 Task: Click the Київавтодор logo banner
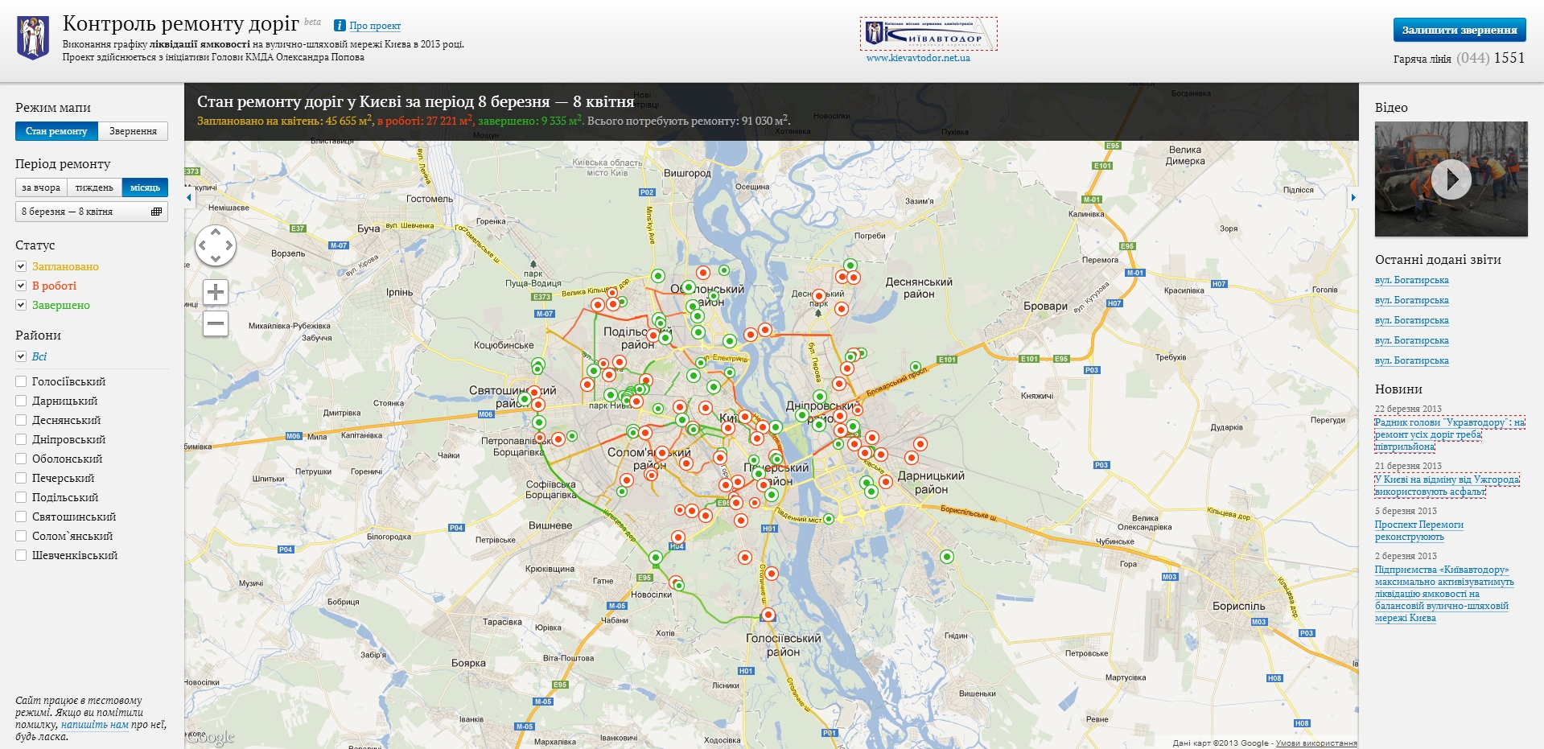pyautogui.click(x=928, y=34)
